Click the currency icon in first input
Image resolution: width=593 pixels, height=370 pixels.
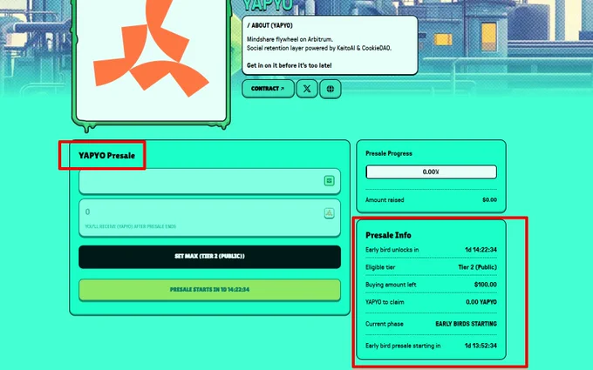click(x=329, y=181)
